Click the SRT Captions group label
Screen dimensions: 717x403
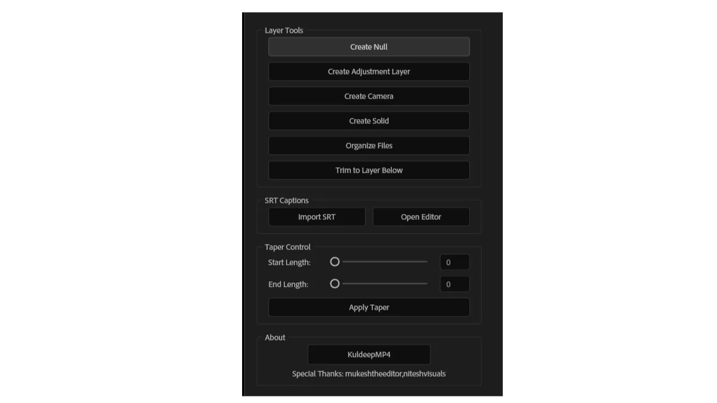point(286,200)
